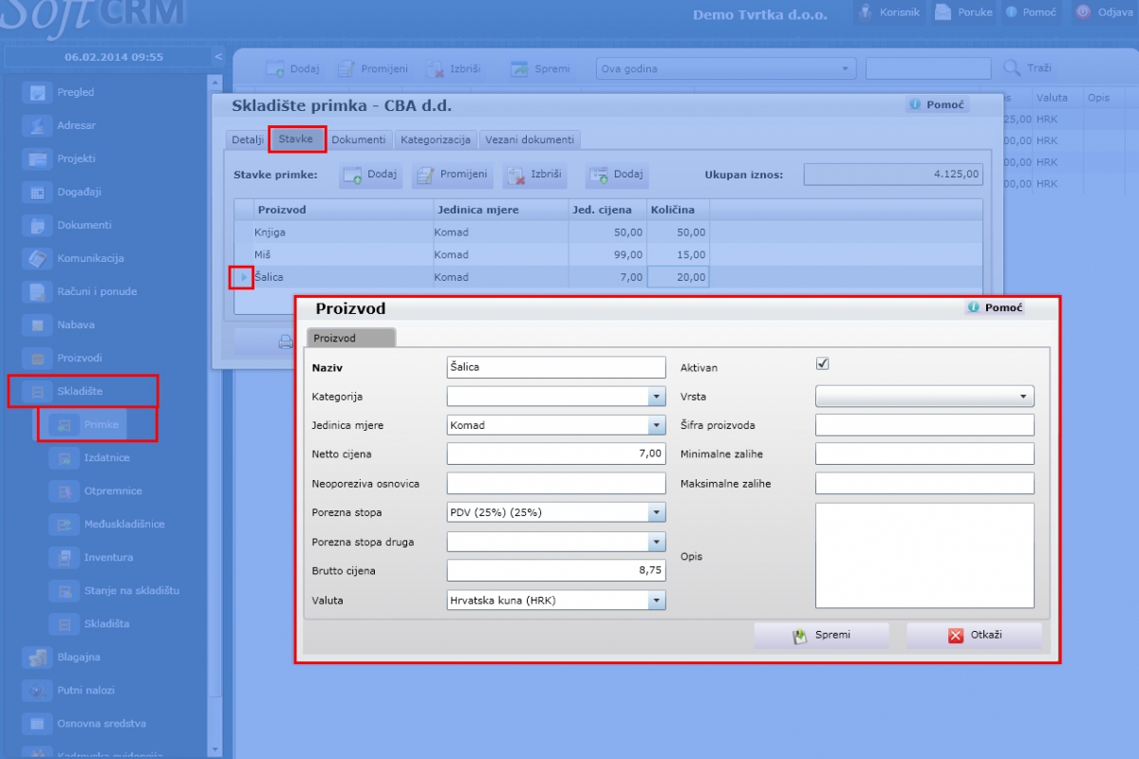Click Spremi in the main toolbar
This screenshot has height=759, width=1139.
pyautogui.click(x=541, y=68)
